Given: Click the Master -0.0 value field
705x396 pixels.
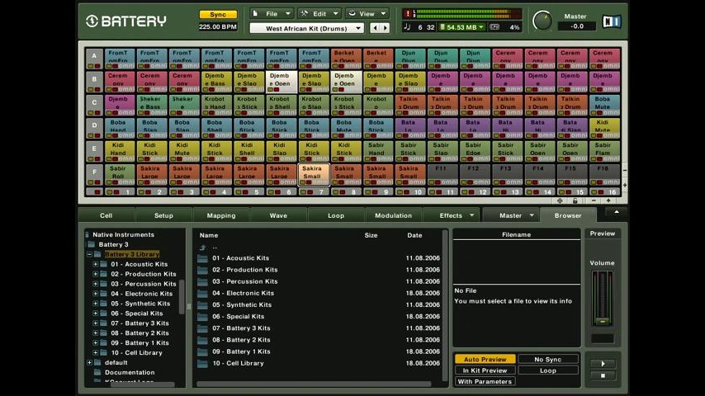Looking at the screenshot, I should [576, 26].
